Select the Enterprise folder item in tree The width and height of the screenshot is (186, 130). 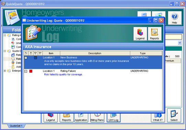tap(14, 71)
